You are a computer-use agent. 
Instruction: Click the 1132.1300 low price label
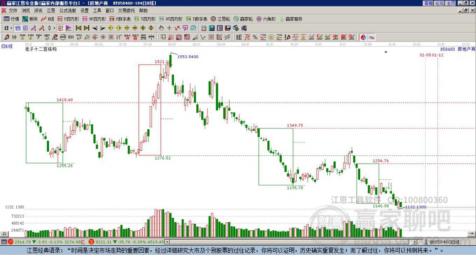(416, 207)
